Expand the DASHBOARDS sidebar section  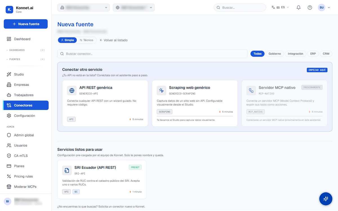[x=26, y=50]
